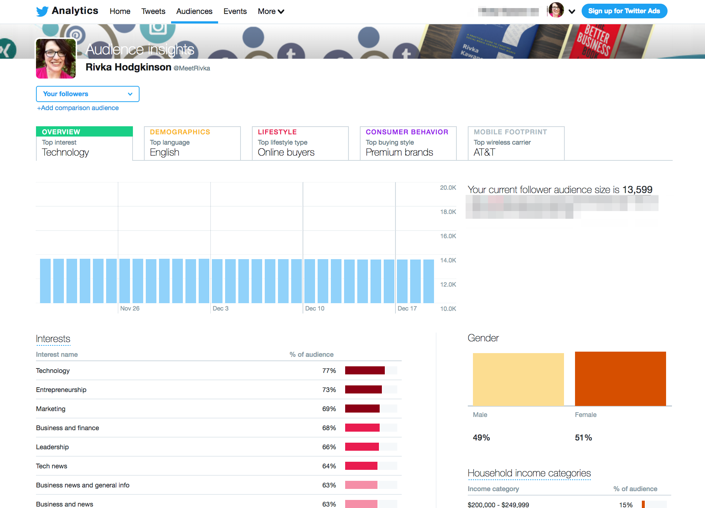Image resolution: width=705 pixels, height=508 pixels.
Task: Expand the More navigation menu
Action: (x=271, y=11)
